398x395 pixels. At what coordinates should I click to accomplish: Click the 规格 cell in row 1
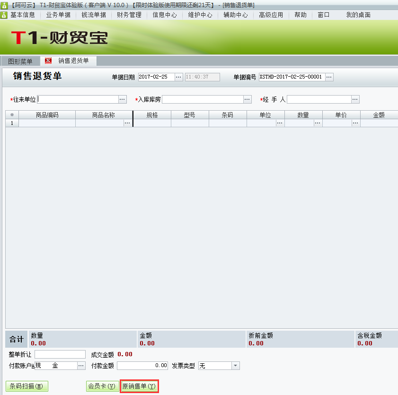(152, 123)
